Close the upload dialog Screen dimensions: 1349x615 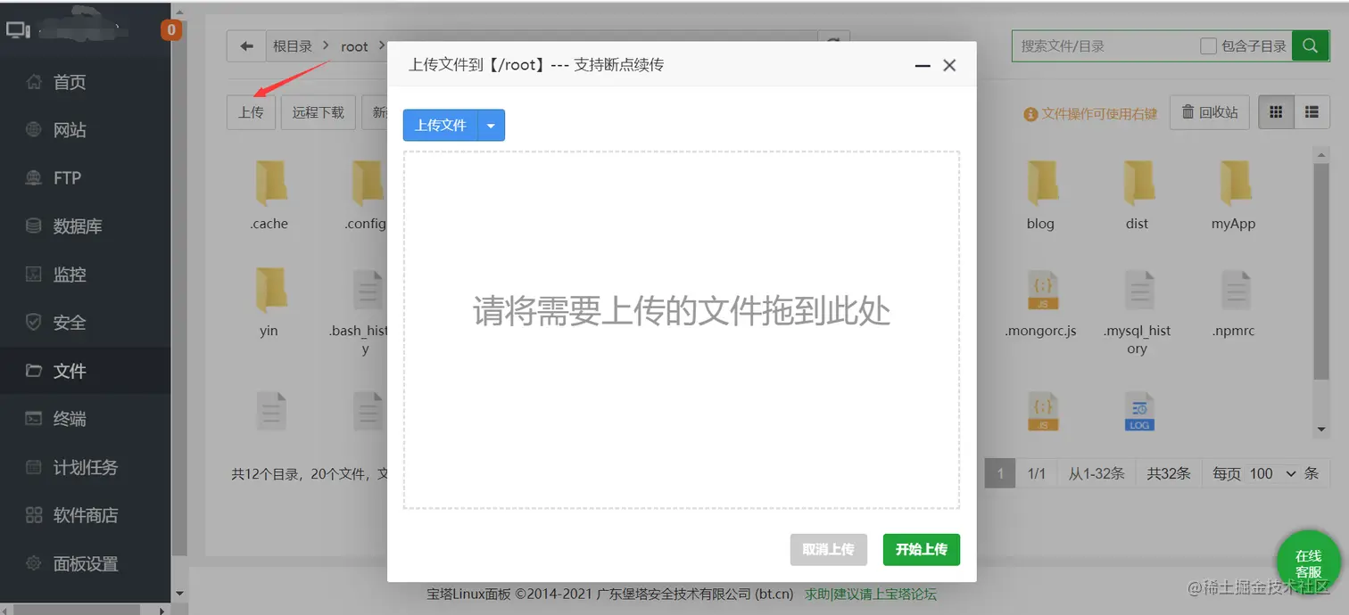[x=949, y=65]
